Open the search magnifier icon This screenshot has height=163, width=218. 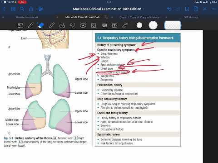(22, 9)
